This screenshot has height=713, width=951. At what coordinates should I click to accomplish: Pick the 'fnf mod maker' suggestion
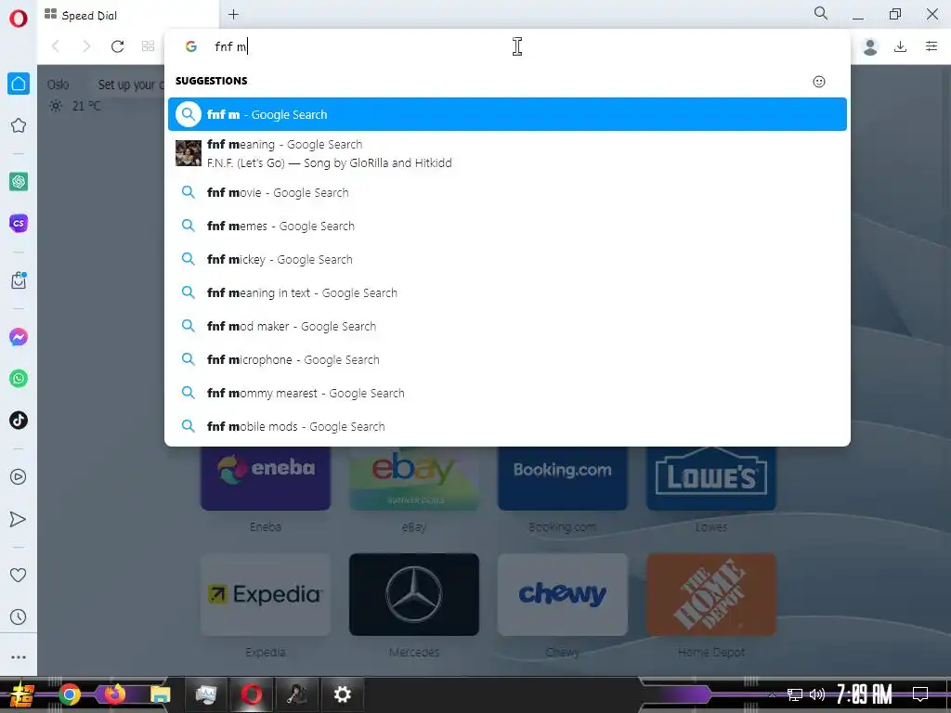click(507, 326)
